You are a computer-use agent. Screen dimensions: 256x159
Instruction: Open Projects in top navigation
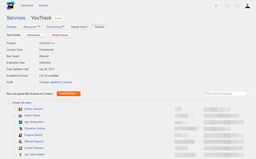[x=44, y=6]
